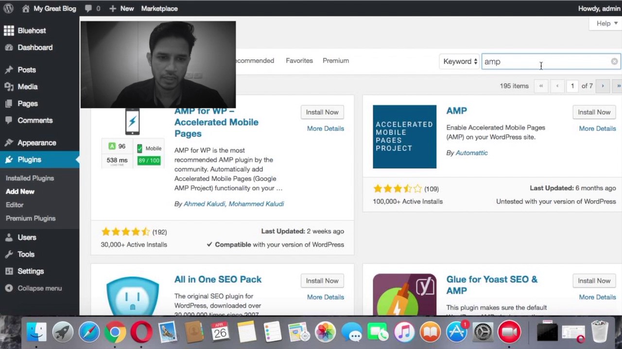View More Details for AMP plugin

597,128
